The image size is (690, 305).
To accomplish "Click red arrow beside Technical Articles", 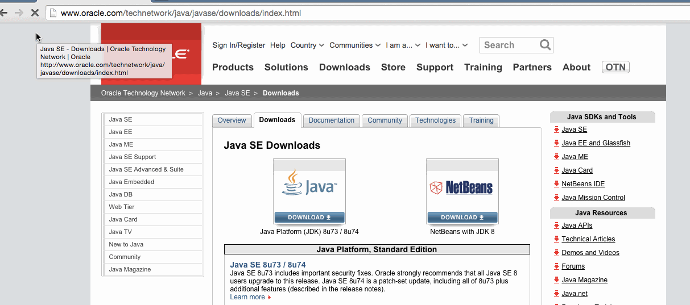I will coord(557,239).
